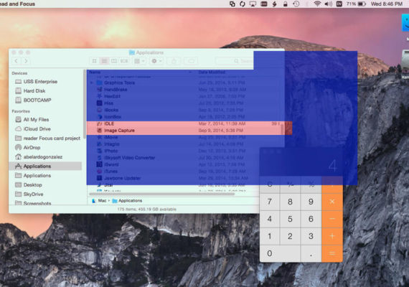The width and height of the screenshot is (409, 287).
Task: Select Hard Disk under Devices
Action: (34, 91)
